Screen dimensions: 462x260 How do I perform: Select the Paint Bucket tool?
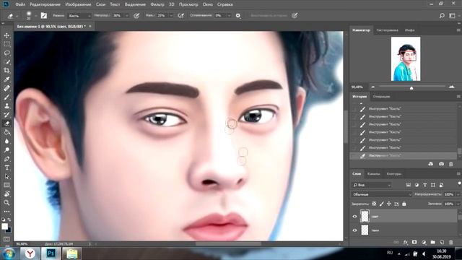tap(6, 132)
